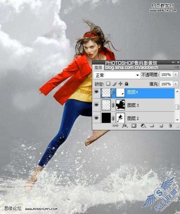Click the 不透明度 100% value field

[x=166, y=75]
